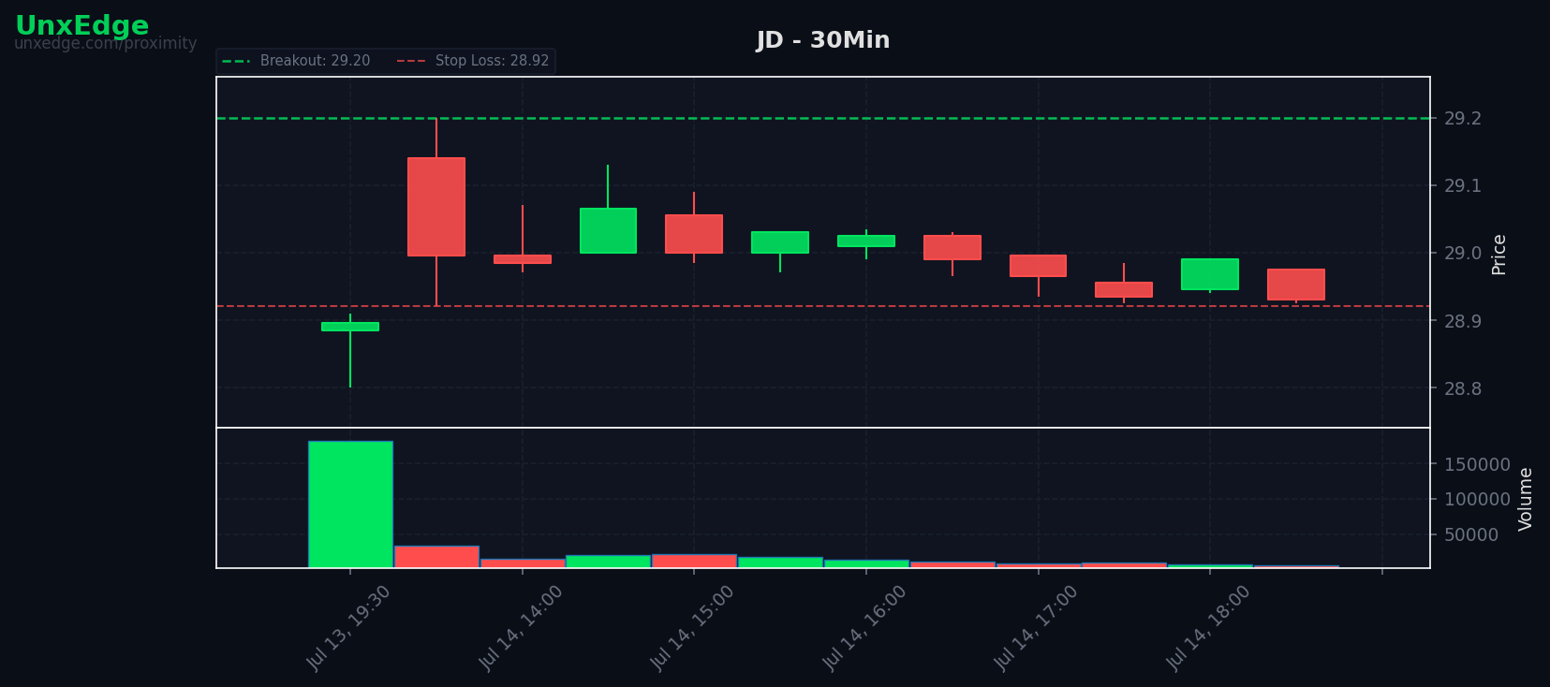Click the green dashed breakout line
1550x687 pixels.
click(823, 118)
